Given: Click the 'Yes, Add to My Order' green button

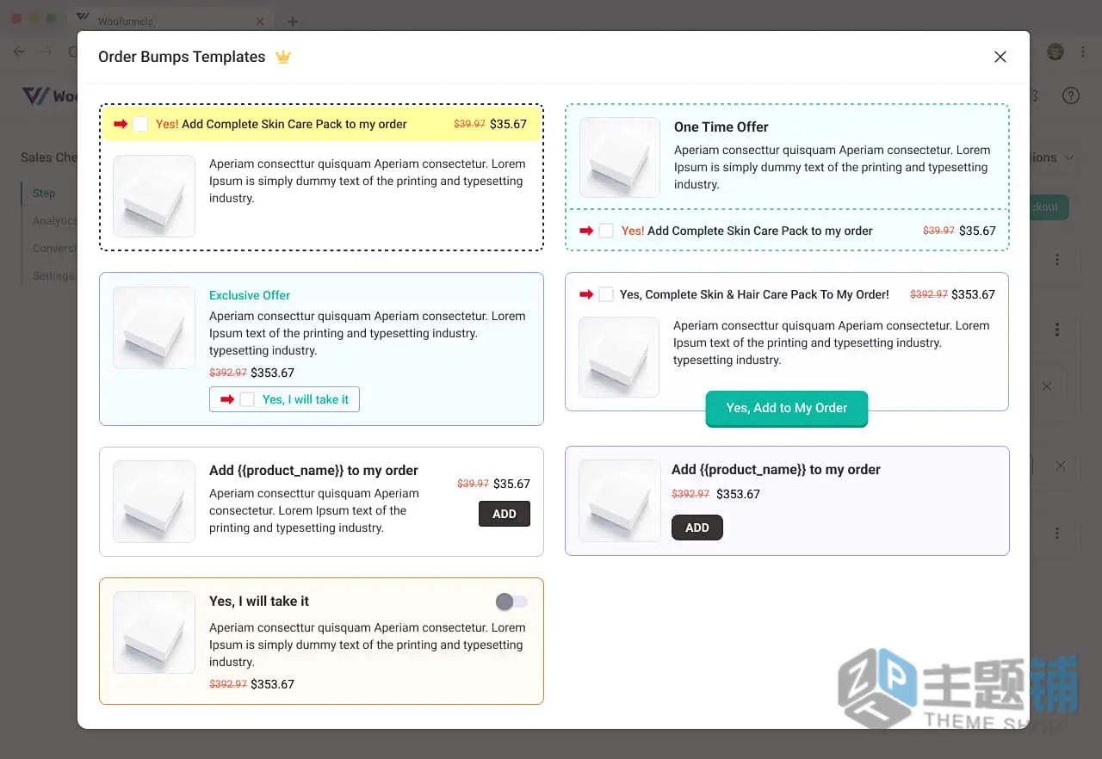Looking at the screenshot, I should pyautogui.click(x=787, y=408).
